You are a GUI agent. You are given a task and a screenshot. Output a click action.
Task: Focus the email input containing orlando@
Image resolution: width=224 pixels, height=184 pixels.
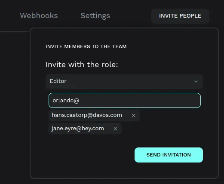125,100
